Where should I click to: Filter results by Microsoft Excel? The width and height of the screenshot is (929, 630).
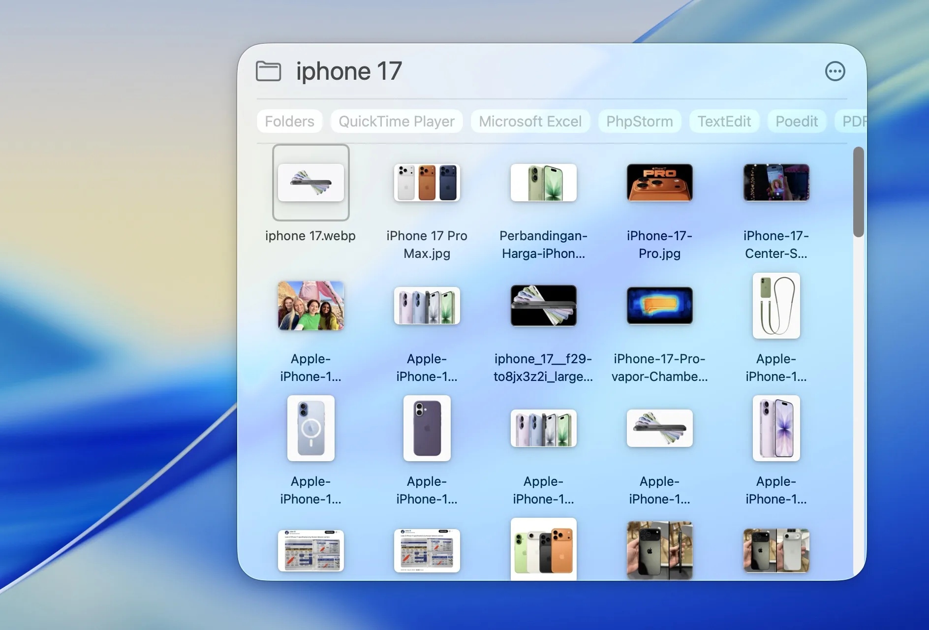coord(530,121)
